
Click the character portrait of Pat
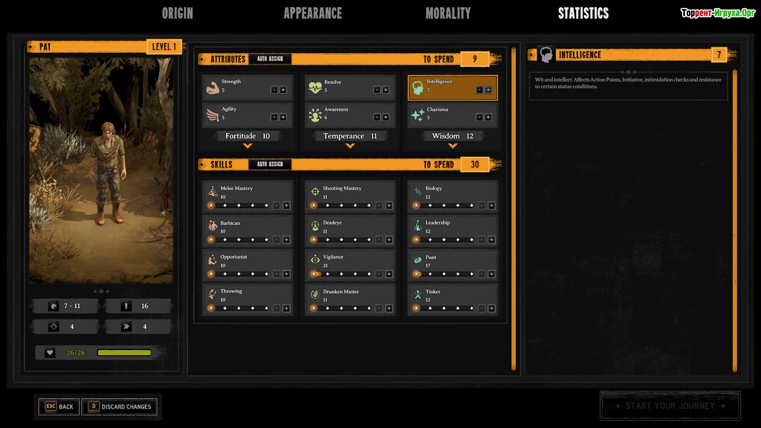click(101, 170)
